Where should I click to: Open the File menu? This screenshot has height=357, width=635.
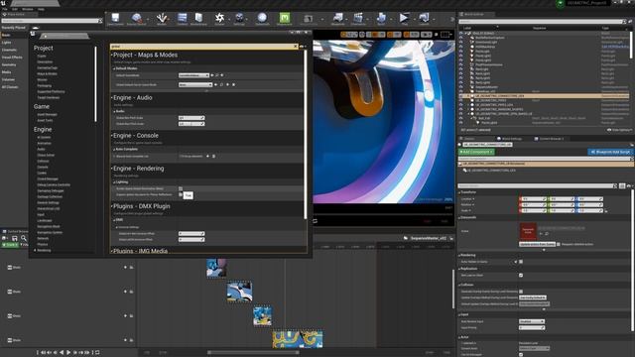coord(5,9)
